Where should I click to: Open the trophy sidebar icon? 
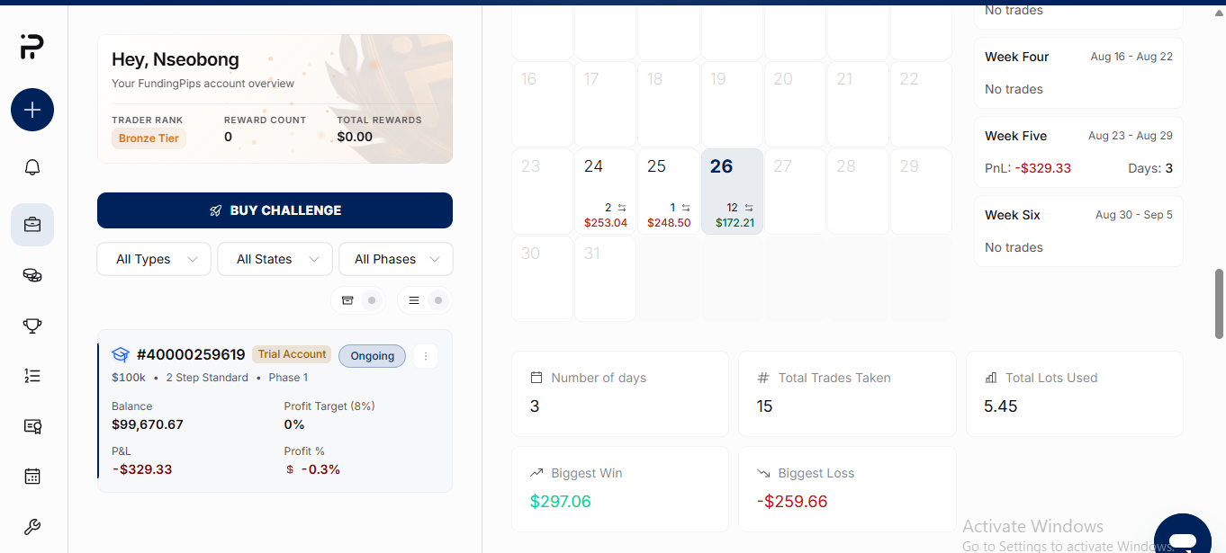point(32,326)
